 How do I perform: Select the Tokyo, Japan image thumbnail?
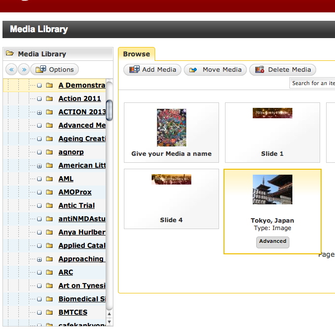[272, 190]
